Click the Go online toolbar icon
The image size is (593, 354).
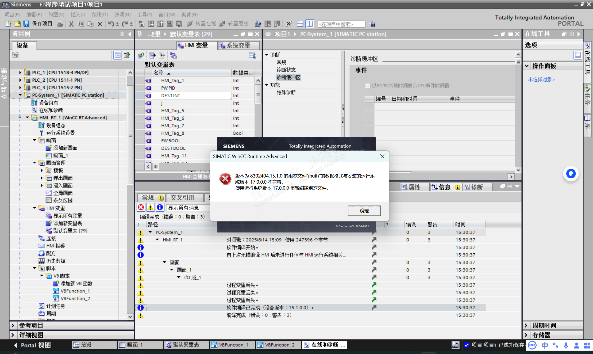click(x=190, y=24)
